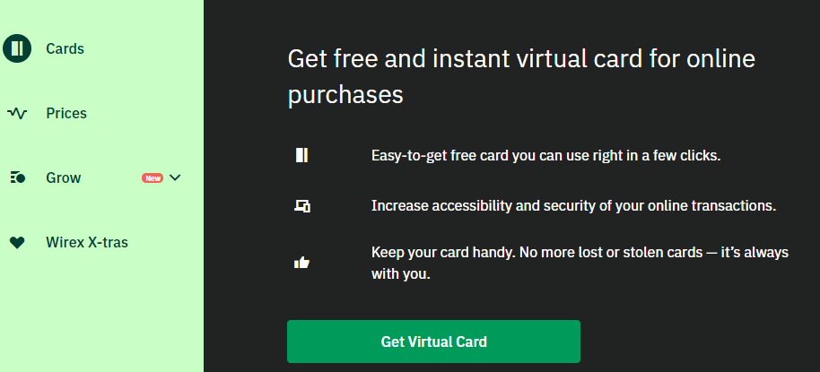Select the Grow menu label
The height and width of the screenshot is (372, 820).
click(x=64, y=177)
